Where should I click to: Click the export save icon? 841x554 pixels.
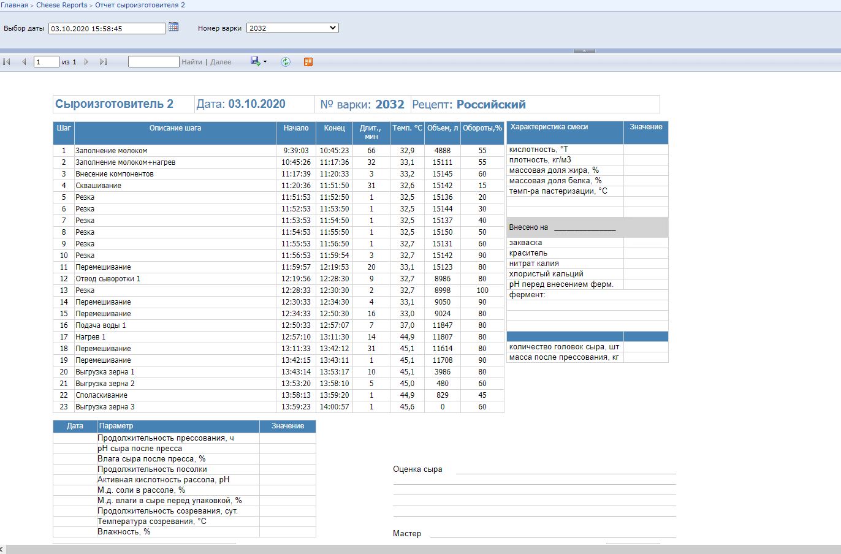click(x=255, y=61)
